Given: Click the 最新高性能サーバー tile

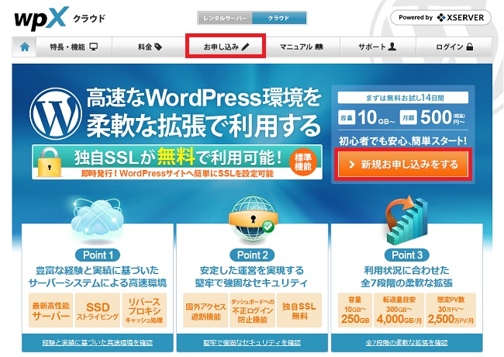Looking at the screenshot, I should point(50,310).
